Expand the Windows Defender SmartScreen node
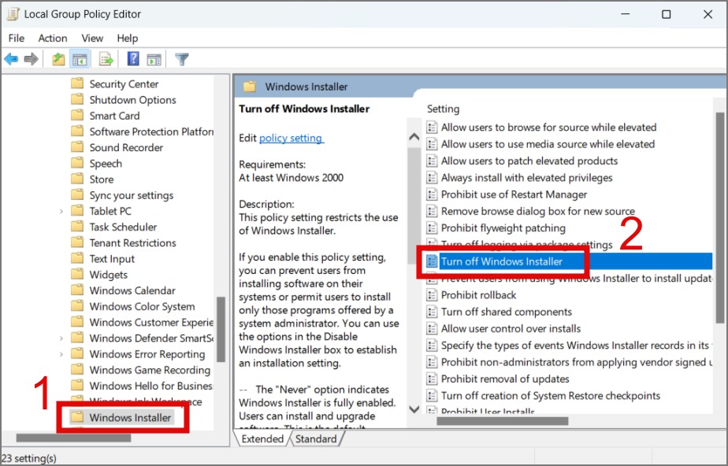728x466 pixels. (61, 338)
